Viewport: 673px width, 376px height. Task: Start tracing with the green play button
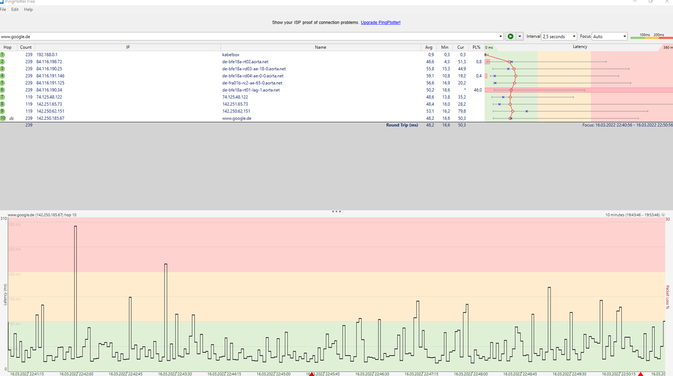pyautogui.click(x=511, y=36)
